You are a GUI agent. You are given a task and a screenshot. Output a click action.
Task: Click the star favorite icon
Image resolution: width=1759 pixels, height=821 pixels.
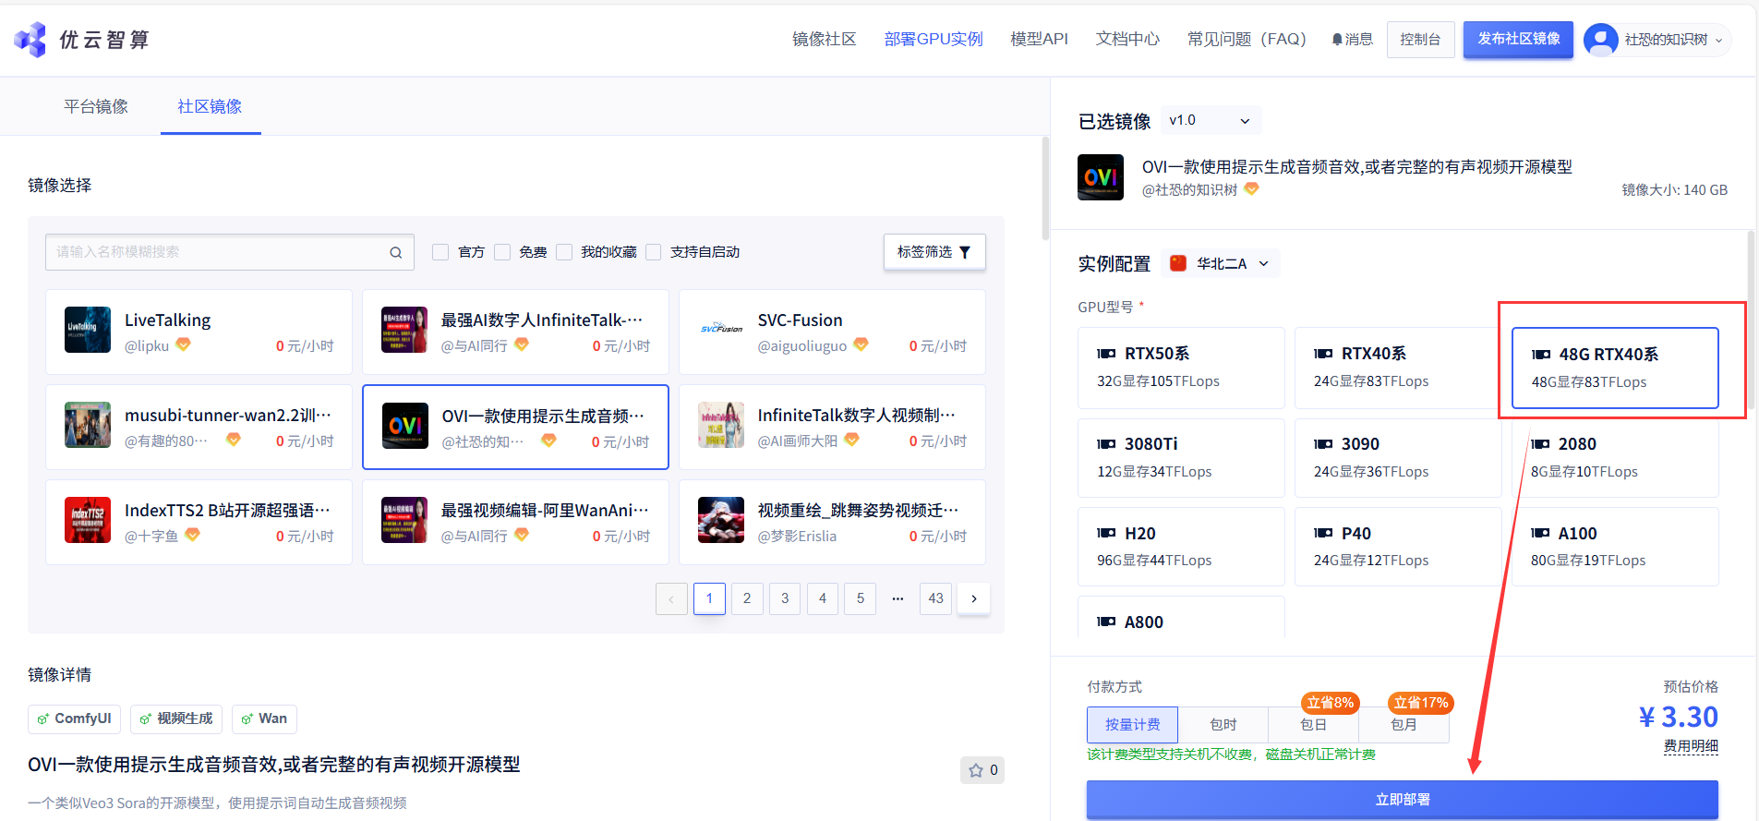[x=976, y=770]
